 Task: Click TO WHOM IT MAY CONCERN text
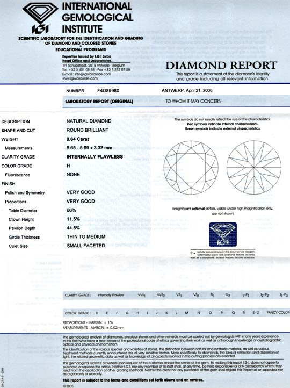click(x=194, y=101)
